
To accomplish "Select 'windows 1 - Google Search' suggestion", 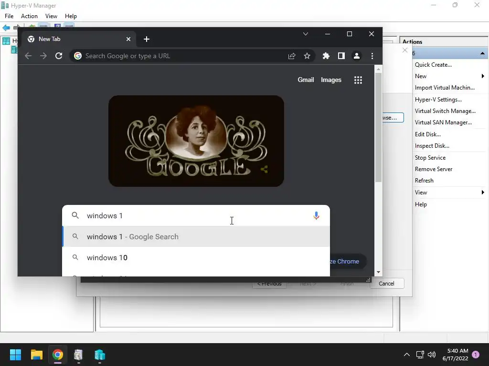I will (196, 236).
